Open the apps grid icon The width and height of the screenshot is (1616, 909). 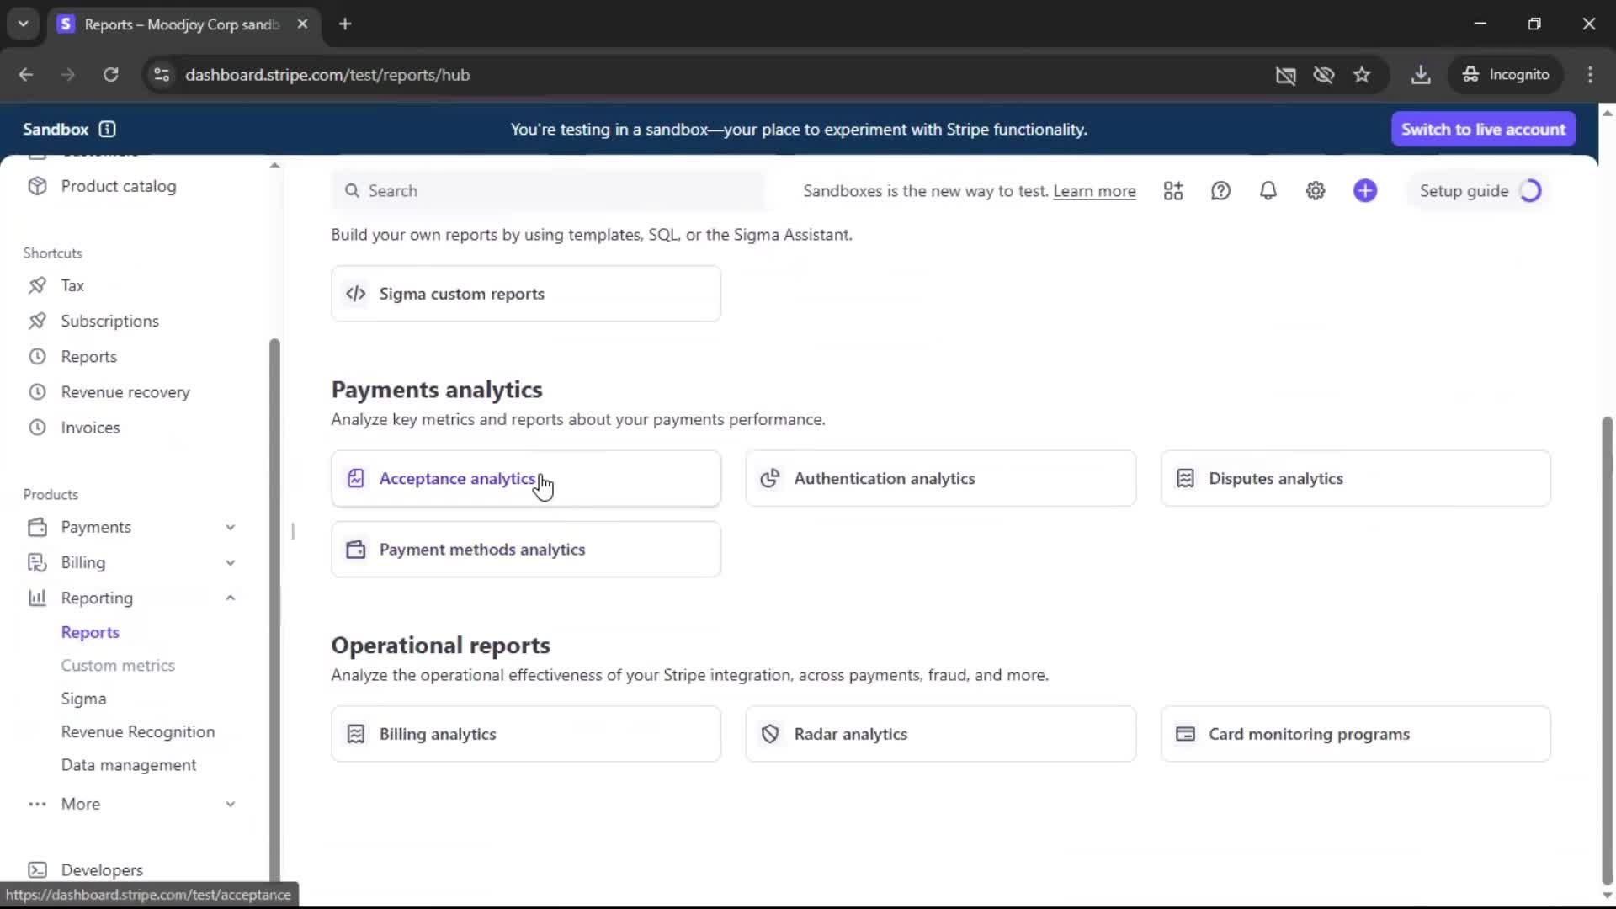[1173, 191]
